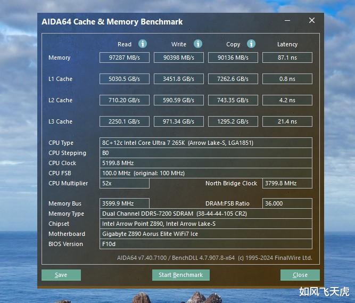
Task: Select L1 Cache write value 3451.8 GB/s
Action: (x=179, y=79)
